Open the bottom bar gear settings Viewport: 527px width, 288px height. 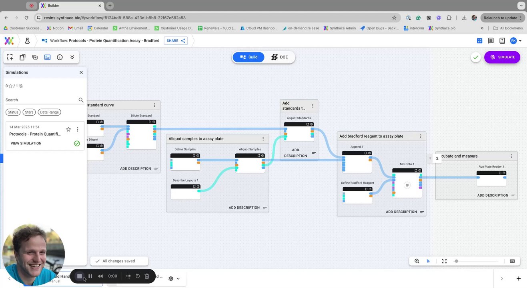pos(171,279)
